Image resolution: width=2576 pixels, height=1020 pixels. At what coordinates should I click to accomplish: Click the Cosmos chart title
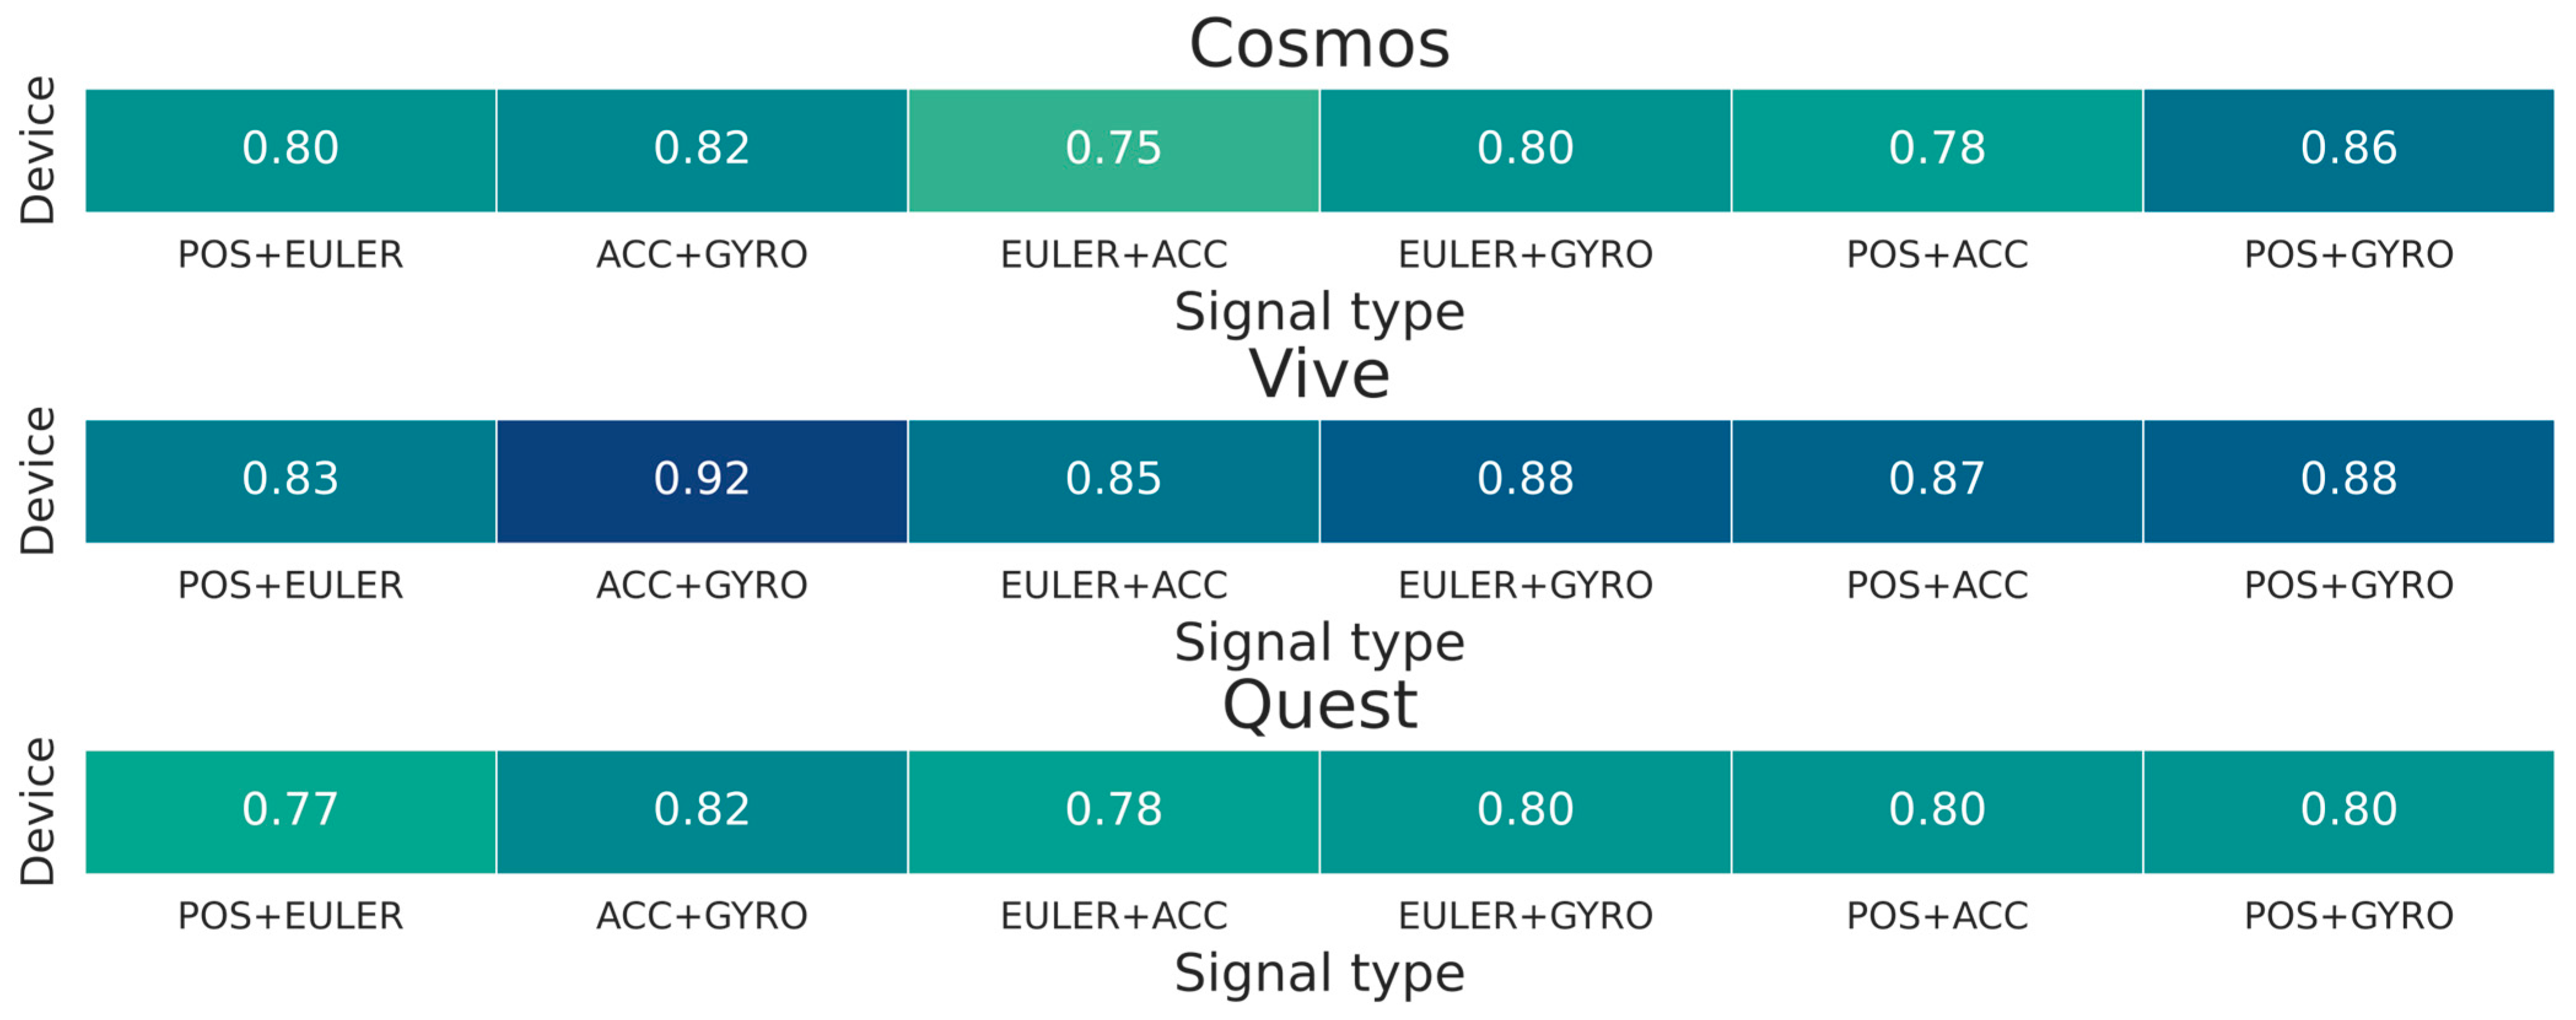click(1319, 44)
